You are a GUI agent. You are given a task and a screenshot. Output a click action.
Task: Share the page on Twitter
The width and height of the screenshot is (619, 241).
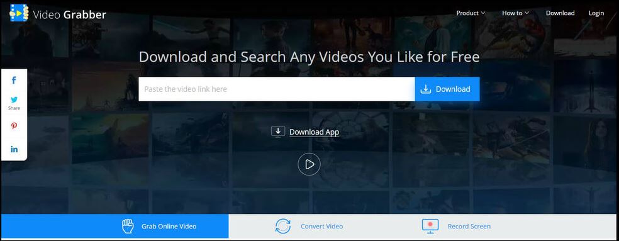point(14,99)
